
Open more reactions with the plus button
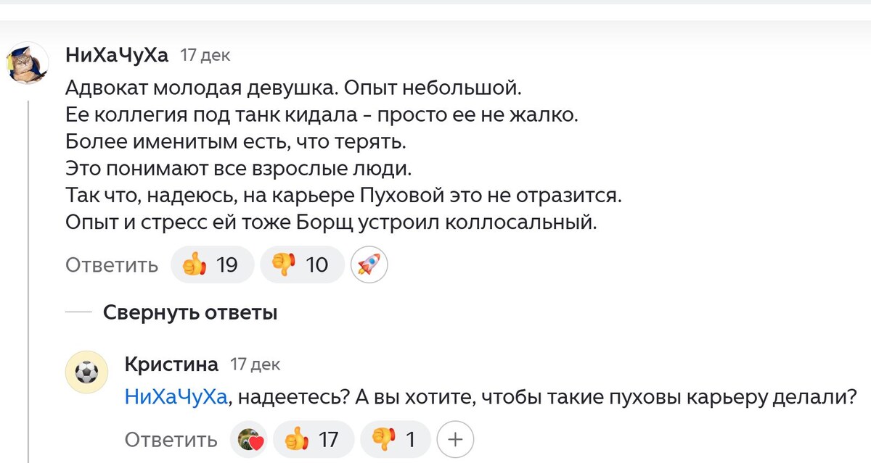[455, 439]
